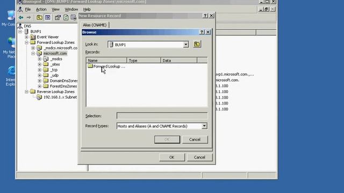Collapse the Forward Lookup Zones node
This screenshot has width=344, height=193.
tap(27, 42)
